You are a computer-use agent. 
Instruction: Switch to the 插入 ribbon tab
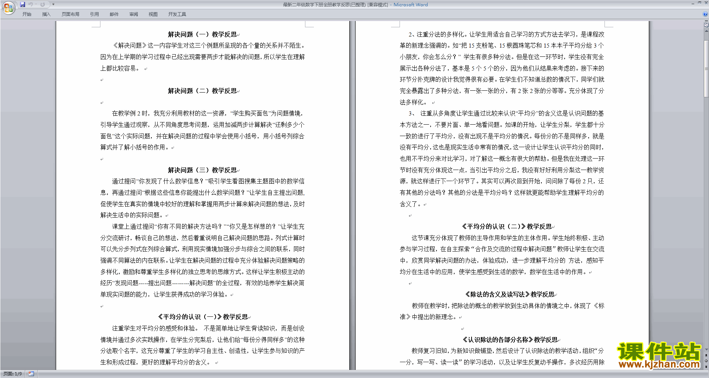pos(46,14)
